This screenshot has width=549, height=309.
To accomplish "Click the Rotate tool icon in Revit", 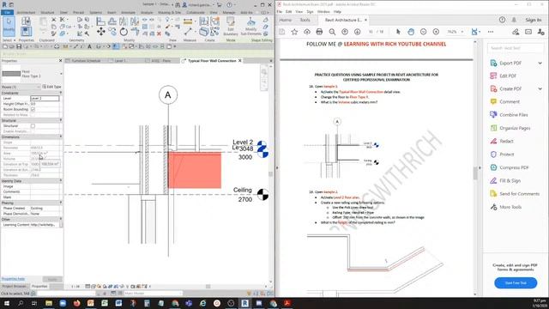I will click(x=124, y=32).
